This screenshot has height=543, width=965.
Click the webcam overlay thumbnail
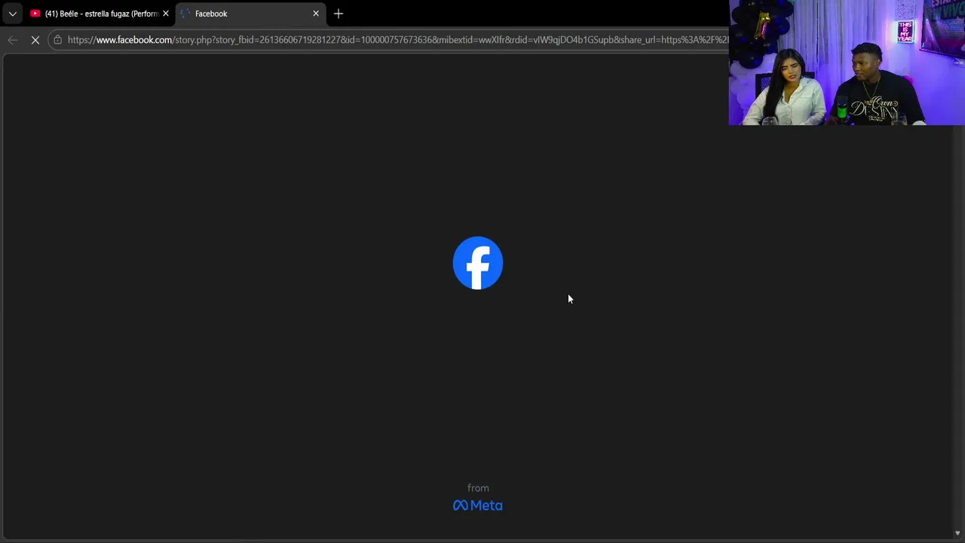(847, 63)
